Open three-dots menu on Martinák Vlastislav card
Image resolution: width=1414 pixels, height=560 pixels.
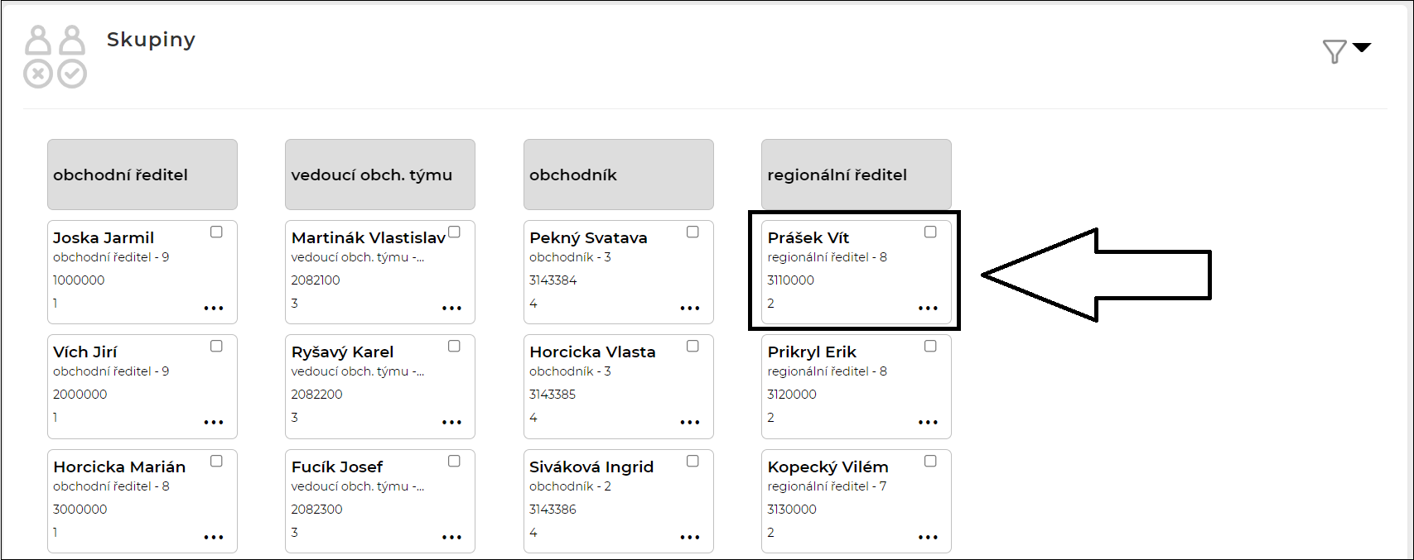[x=451, y=309]
